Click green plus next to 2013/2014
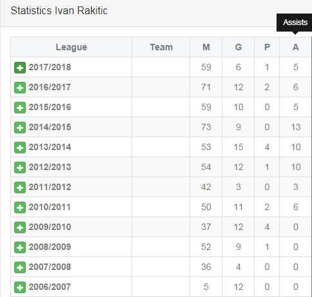 20,148
